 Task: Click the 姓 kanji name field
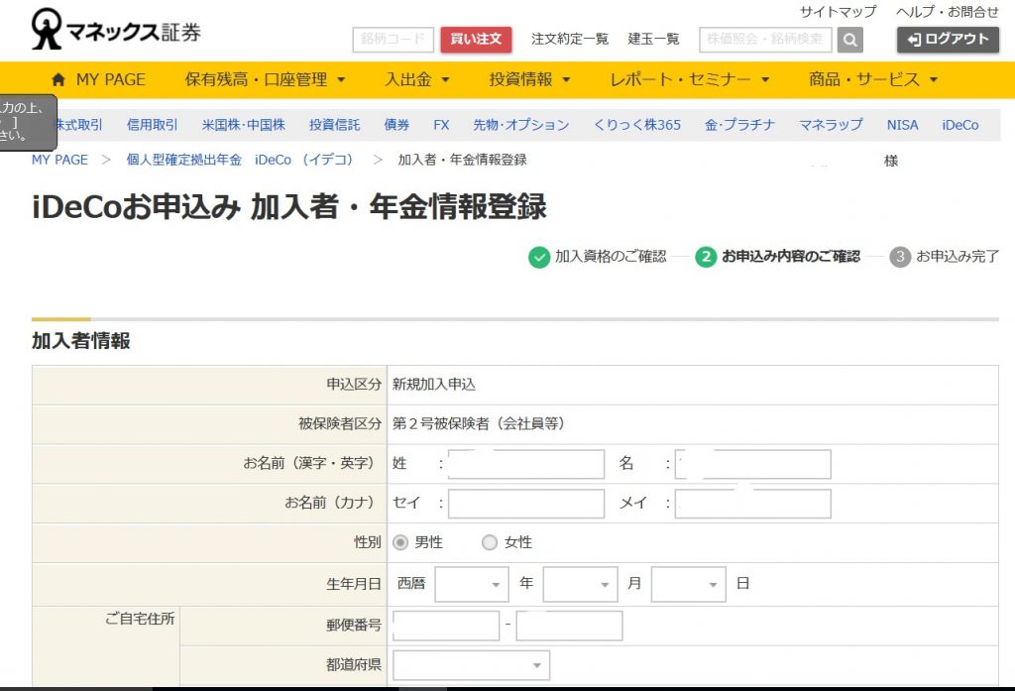526,464
